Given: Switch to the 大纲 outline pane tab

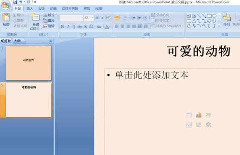Looking at the screenshot, I should 17,41.
